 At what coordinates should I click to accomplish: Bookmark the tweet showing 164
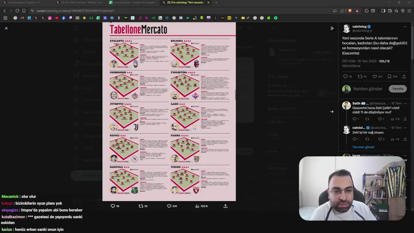(392, 76)
